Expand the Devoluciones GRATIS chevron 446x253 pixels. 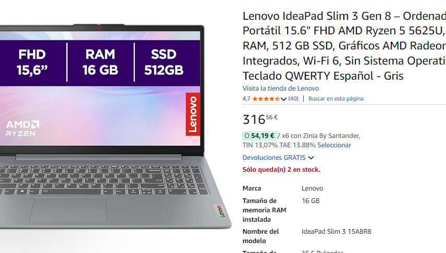[311, 158]
